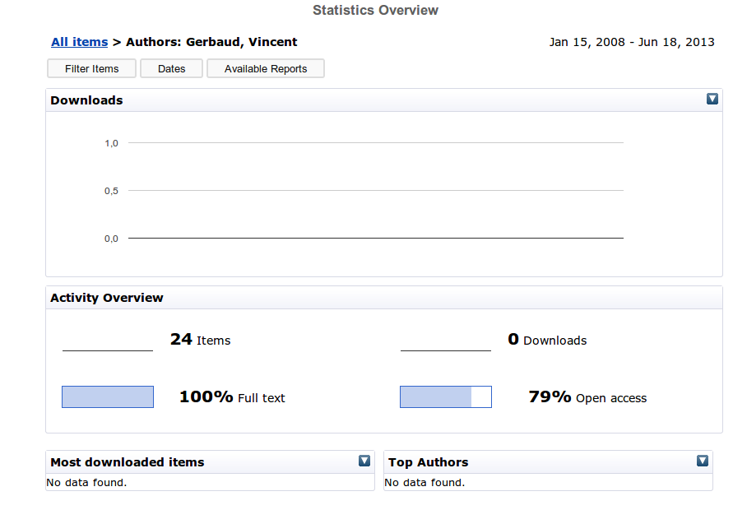This screenshot has height=510, width=747.
Task: Click the 1,0 axis label on the chart
Action: click(111, 143)
